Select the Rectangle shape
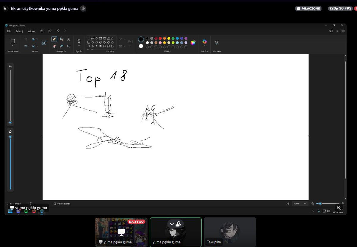This screenshot has width=357, height=247. click(101, 39)
